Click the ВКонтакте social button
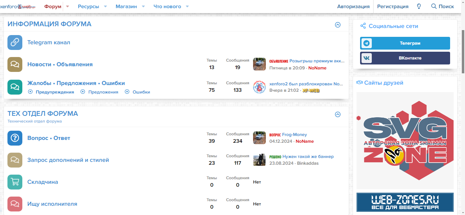465x215 pixels. point(405,58)
